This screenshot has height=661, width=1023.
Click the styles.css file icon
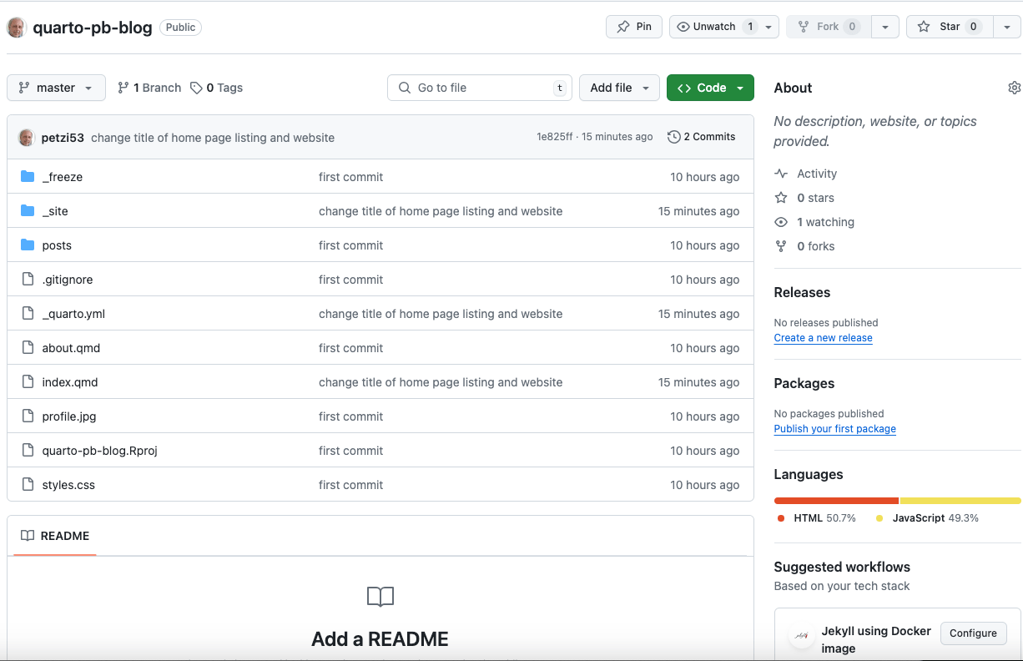click(28, 484)
